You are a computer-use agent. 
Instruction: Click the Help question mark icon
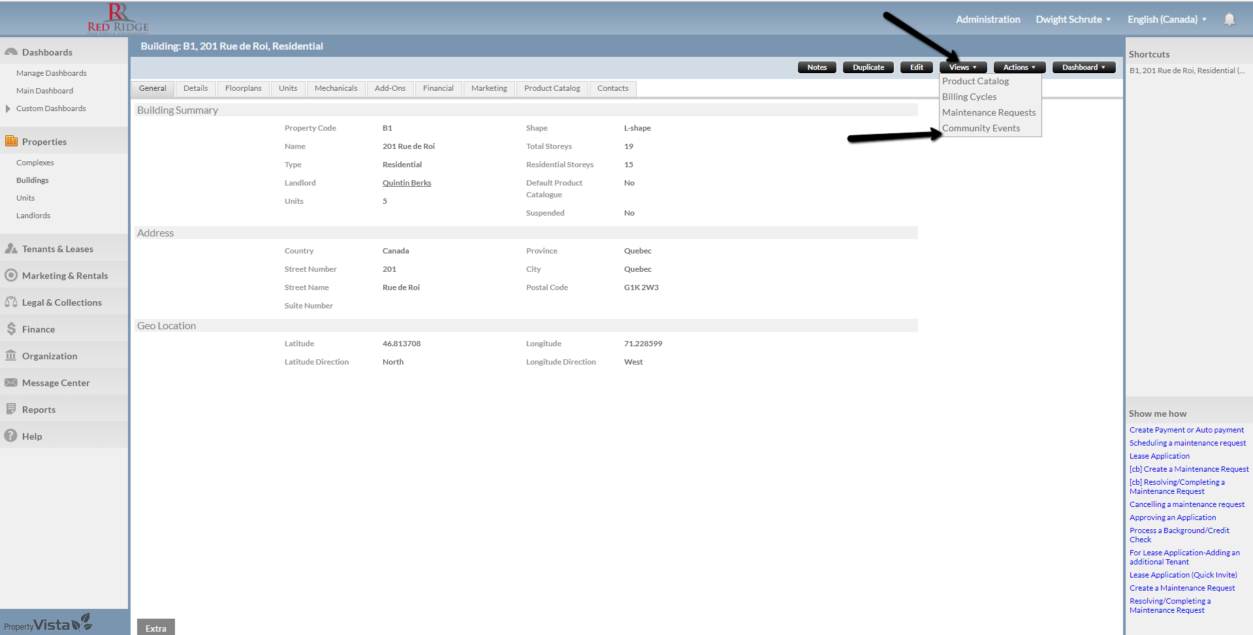tap(11, 436)
